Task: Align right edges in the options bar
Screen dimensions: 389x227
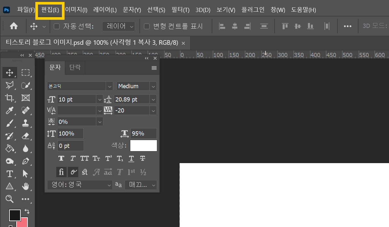Action: pos(248,26)
